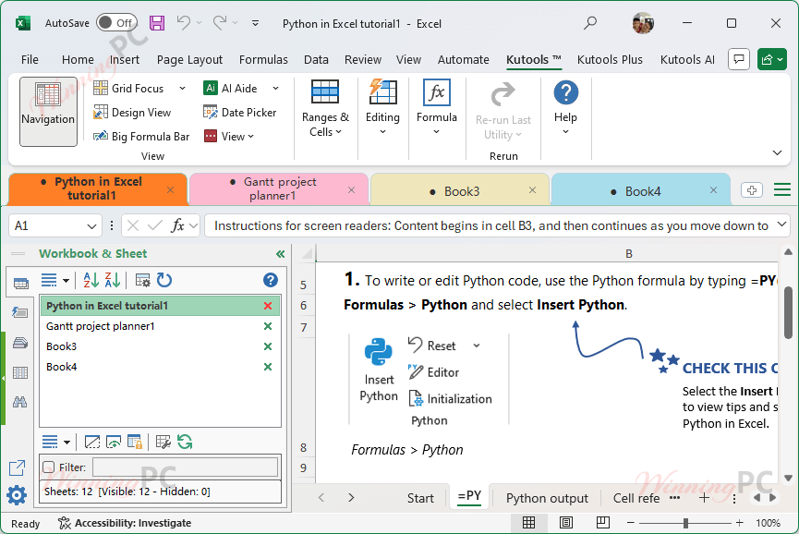Sort workbooks in descending order
The height and width of the screenshot is (534, 799).
[x=113, y=280]
